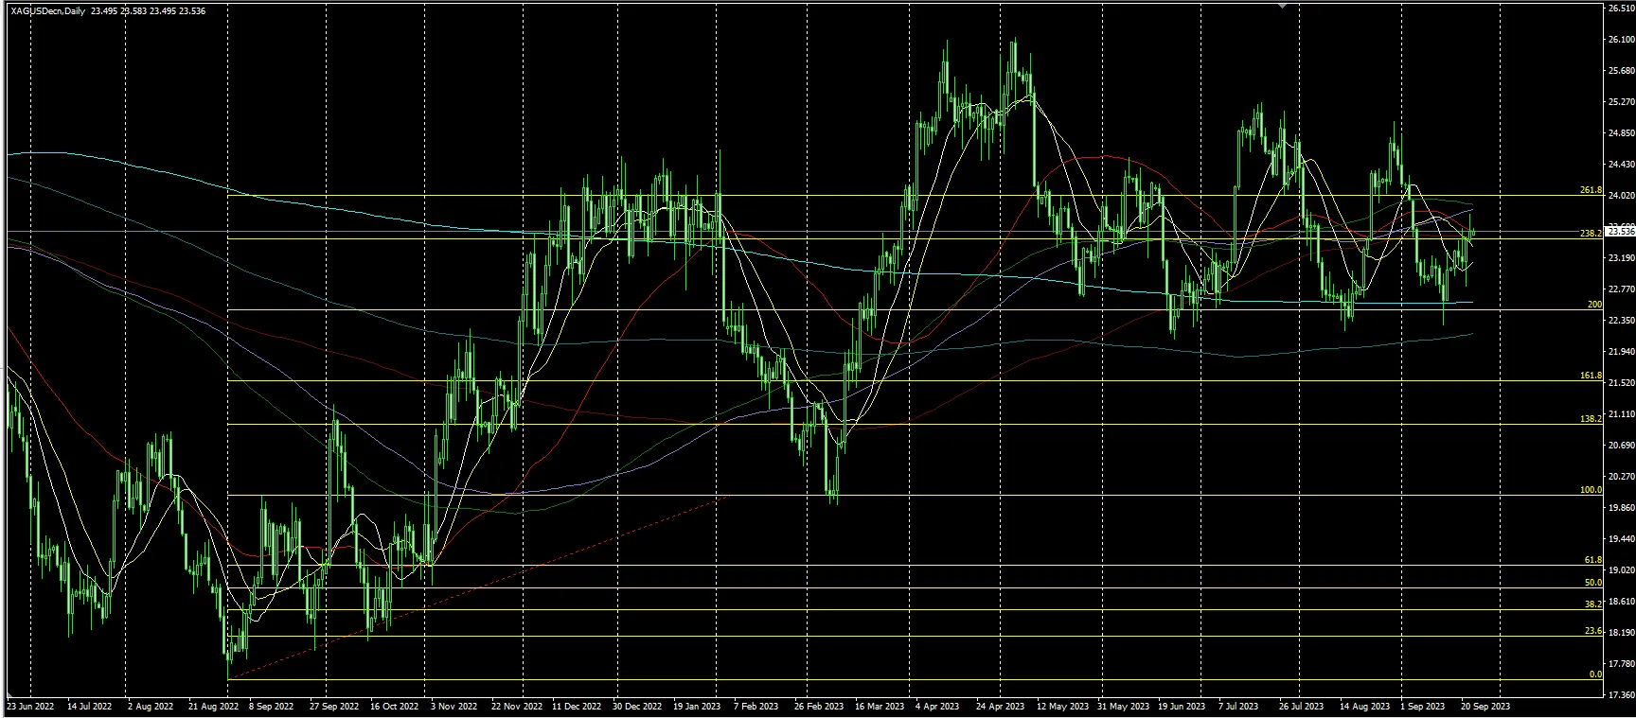
Task: Click the 2 Aug 2022 date label
Action: [x=150, y=706]
